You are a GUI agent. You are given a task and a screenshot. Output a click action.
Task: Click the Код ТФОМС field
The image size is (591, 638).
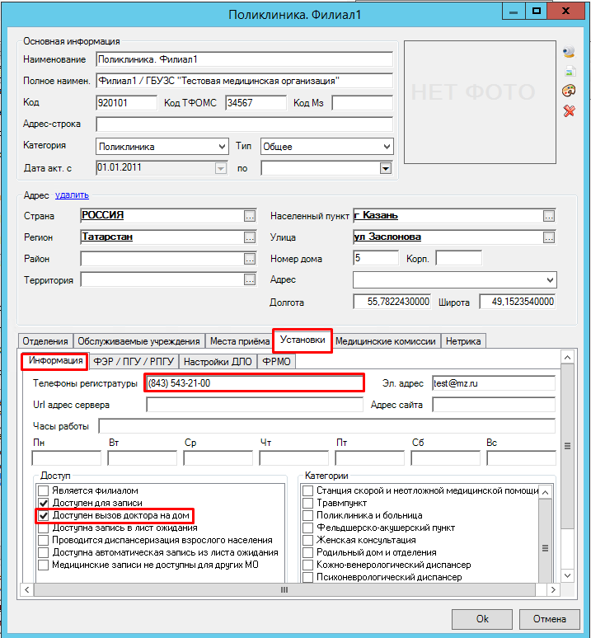[x=256, y=103]
